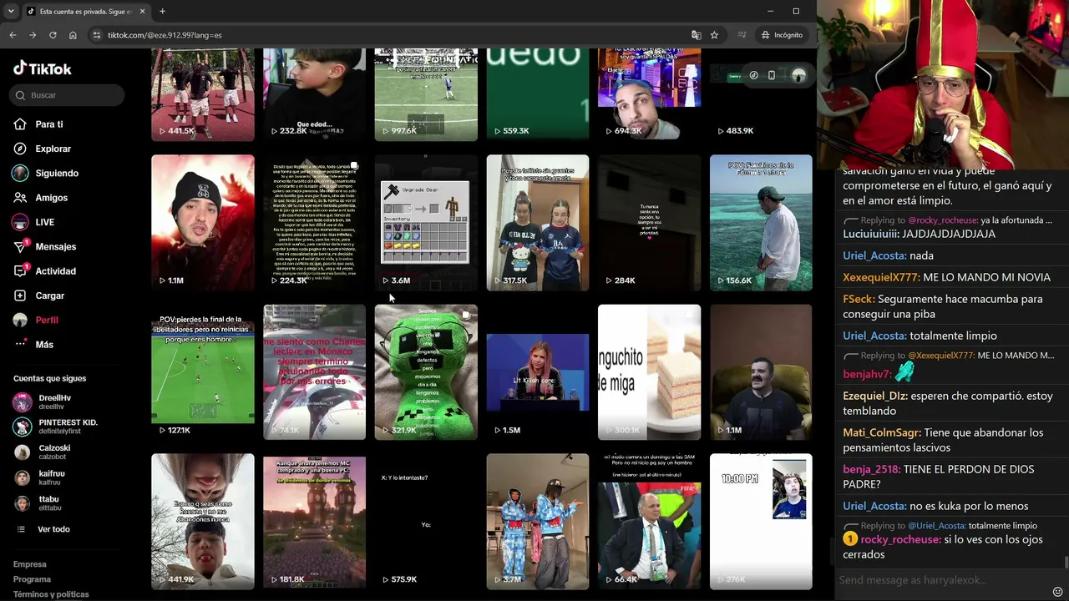Open the Perfil page
The image size is (1069, 601).
47,320
